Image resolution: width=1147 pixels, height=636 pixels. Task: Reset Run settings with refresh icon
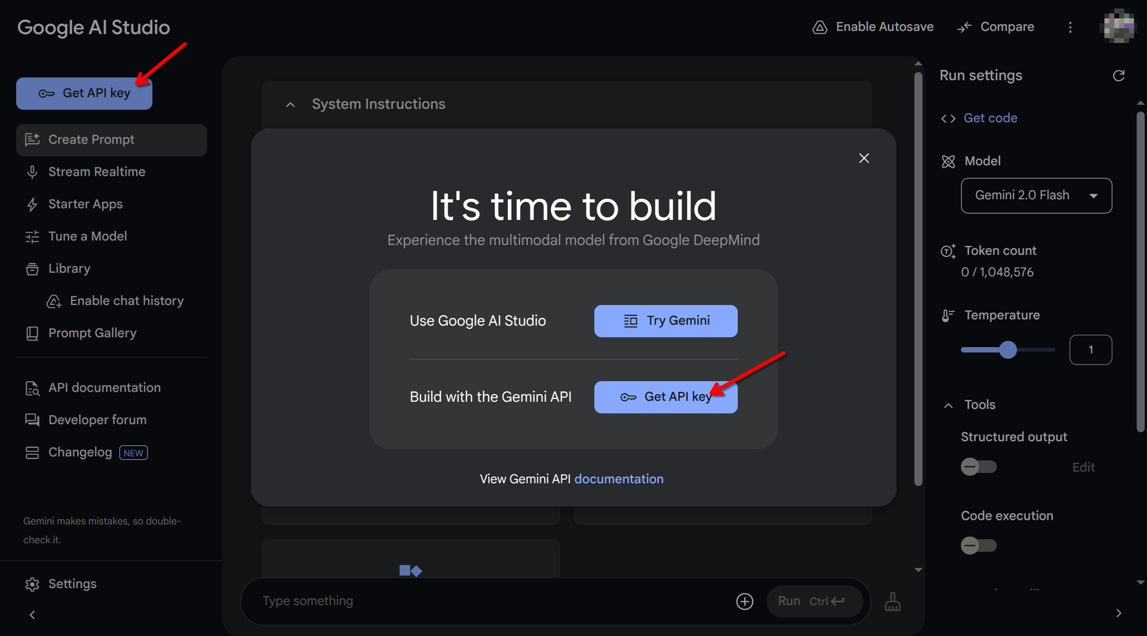click(x=1119, y=76)
